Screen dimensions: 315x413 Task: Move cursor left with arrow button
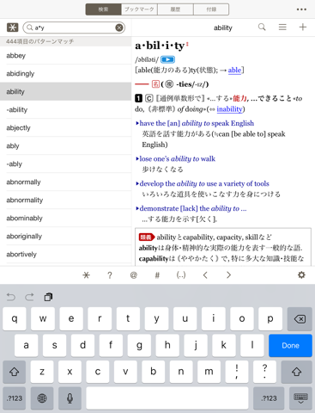pyautogui.click(x=205, y=275)
